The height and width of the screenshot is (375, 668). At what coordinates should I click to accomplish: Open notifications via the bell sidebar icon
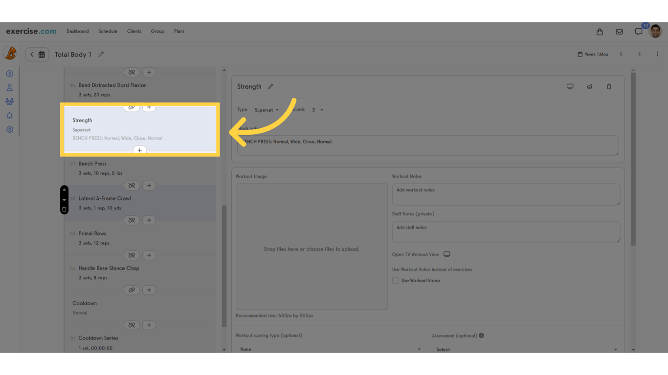[x=9, y=115]
